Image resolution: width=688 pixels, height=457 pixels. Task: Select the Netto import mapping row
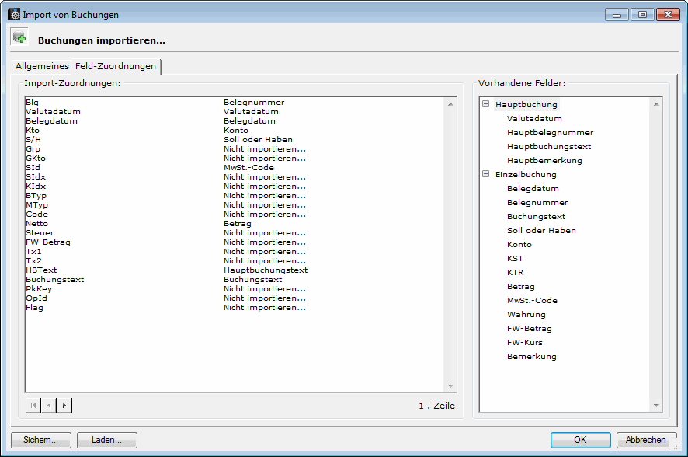coord(37,224)
